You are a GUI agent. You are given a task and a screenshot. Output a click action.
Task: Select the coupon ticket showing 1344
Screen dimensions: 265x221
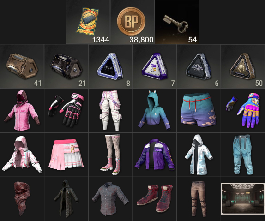coord(88,22)
